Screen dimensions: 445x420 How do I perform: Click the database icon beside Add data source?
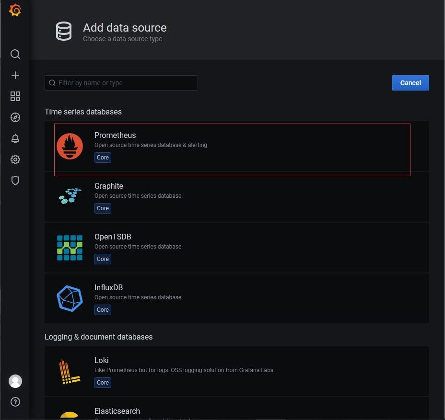pyautogui.click(x=64, y=31)
